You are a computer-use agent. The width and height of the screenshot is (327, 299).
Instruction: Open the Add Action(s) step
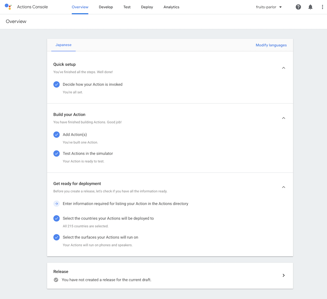coord(75,135)
